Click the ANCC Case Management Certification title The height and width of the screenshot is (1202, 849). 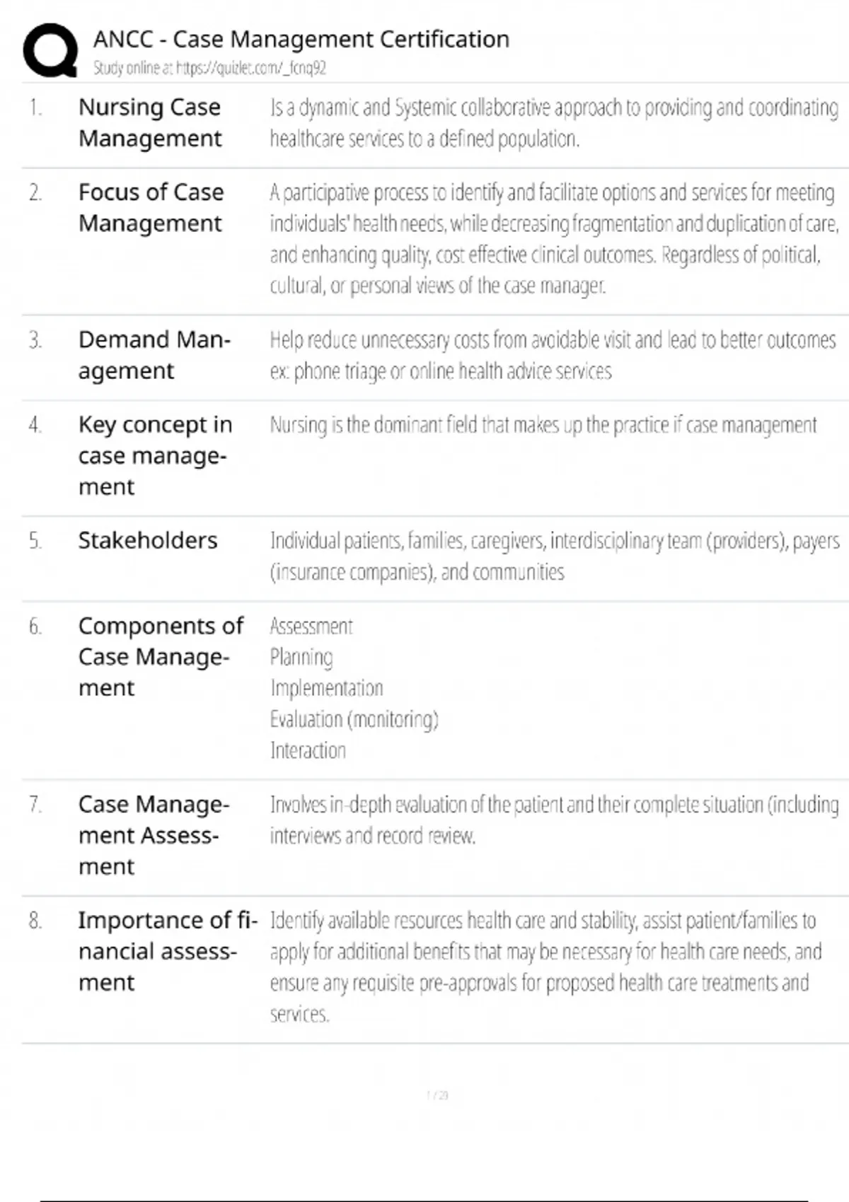tap(301, 39)
